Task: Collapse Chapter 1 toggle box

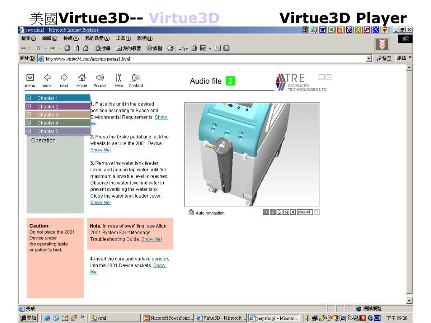Action: 29,98
